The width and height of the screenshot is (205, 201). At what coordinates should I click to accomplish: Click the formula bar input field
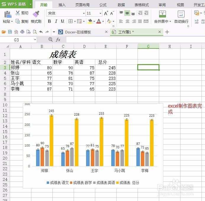point(135,40)
